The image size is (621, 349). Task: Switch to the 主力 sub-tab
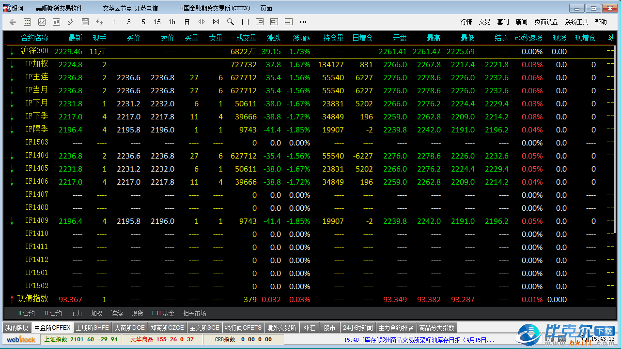click(76, 313)
